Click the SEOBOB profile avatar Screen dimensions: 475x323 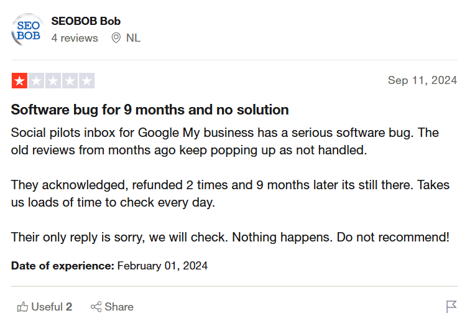(x=27, y=29)
